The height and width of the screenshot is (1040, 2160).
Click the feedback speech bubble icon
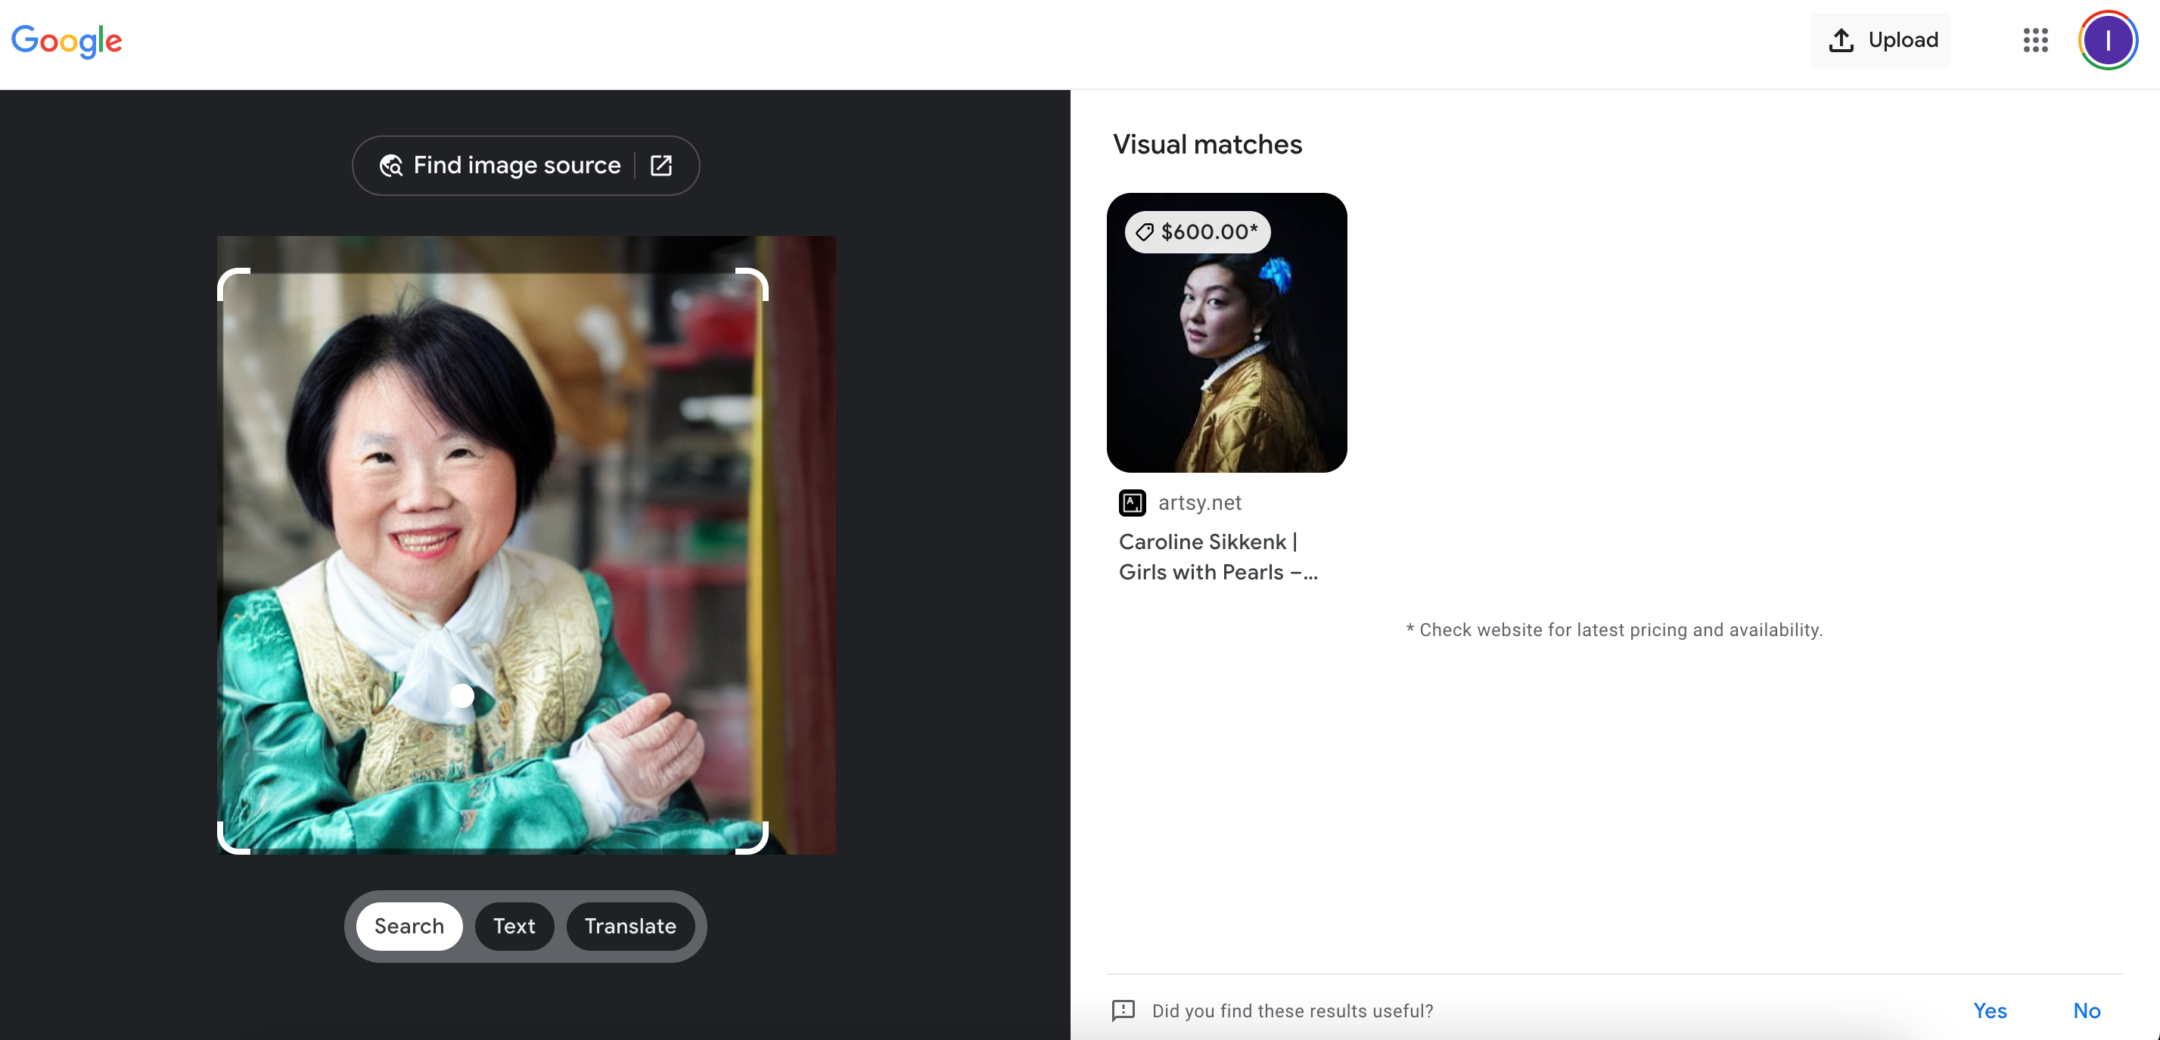point(1123,1010)
